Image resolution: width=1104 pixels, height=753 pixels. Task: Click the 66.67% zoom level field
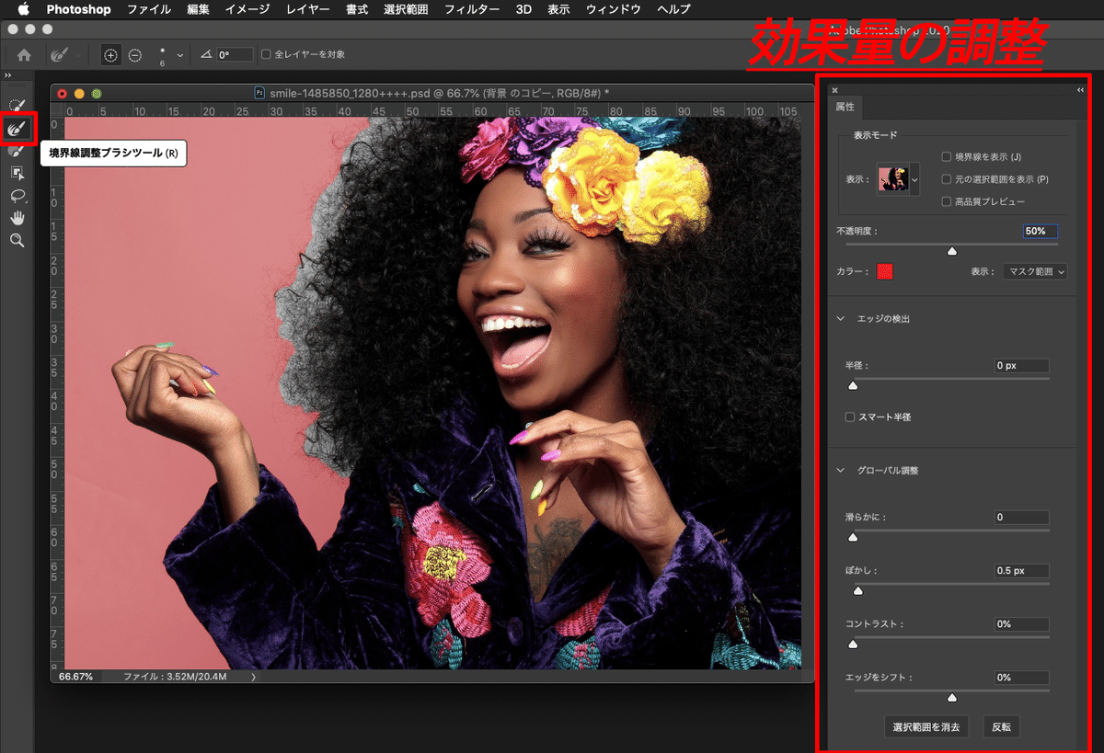(76, 677)
